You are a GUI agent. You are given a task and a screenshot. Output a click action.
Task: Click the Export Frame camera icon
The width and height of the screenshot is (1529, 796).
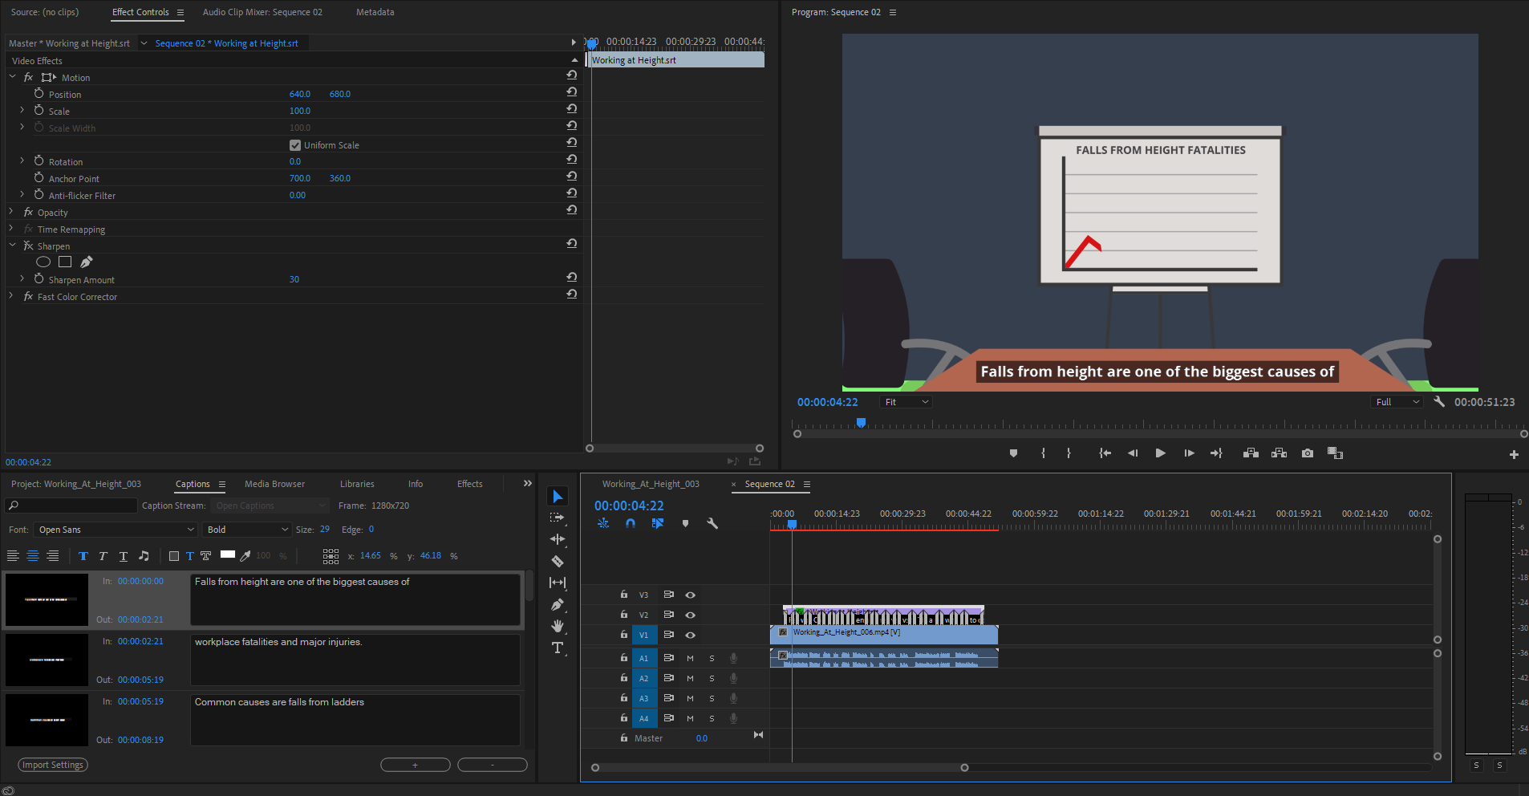pyautogui.click(x=1308, y=453)
